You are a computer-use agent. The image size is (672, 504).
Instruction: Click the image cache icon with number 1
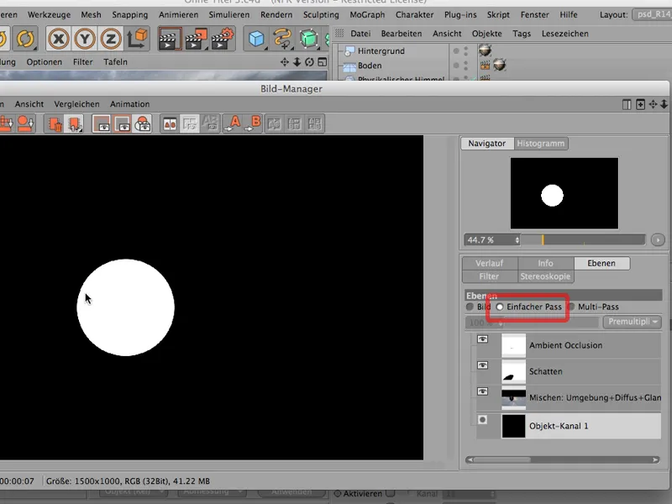point(74,123)
